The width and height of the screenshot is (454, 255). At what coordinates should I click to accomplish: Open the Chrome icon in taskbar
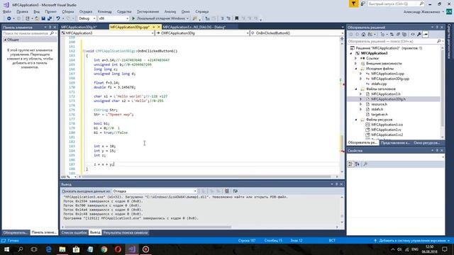click(104, 249)
